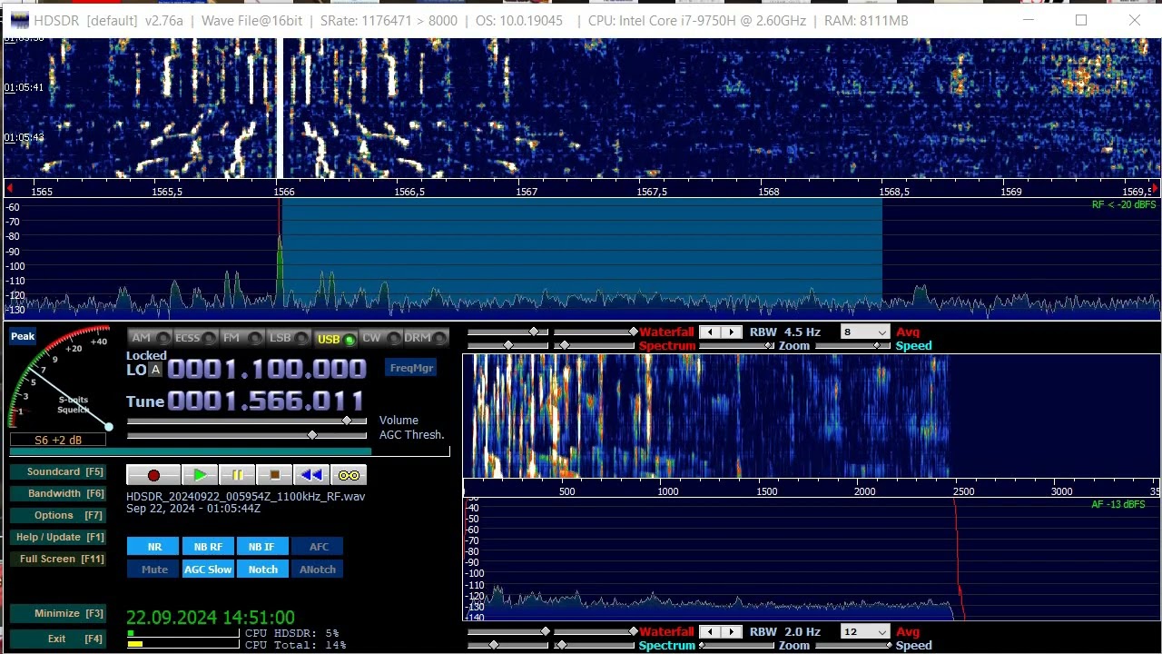Screen dimensions: 1162x654
Task: Click the green Play button
Action: [x=200, y=475]
